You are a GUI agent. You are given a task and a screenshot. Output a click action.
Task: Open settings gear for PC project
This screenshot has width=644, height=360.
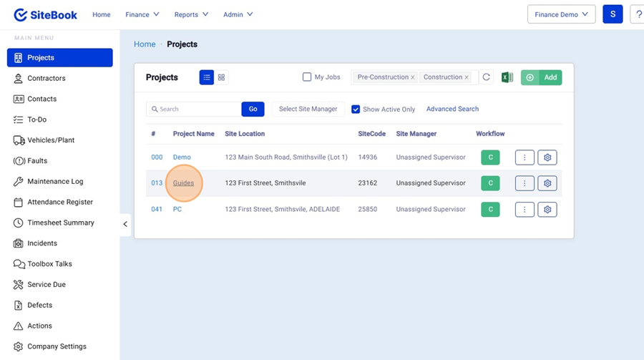tap(547, 210)
